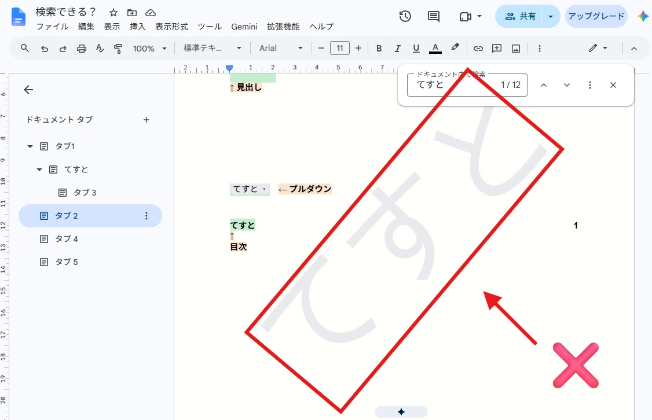Star the document title
This screenshot has height=420, width=652.
(113, 13)
